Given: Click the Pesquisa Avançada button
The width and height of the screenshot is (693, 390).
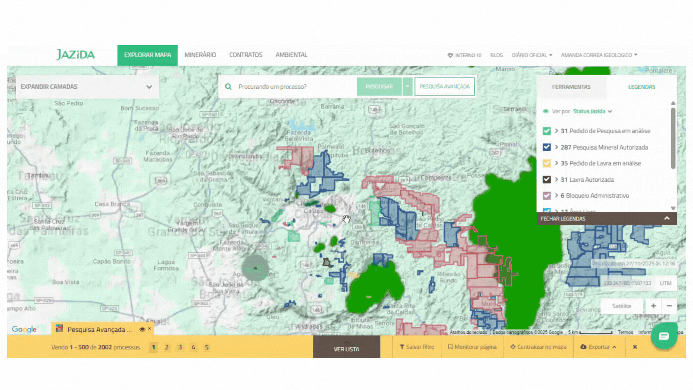Looking at the screenshot, I should pos(444,87).
